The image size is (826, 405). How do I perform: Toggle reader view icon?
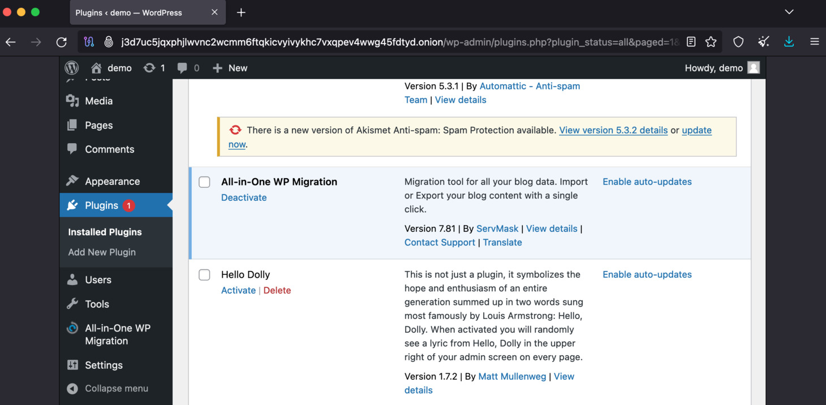pos(691,42)
